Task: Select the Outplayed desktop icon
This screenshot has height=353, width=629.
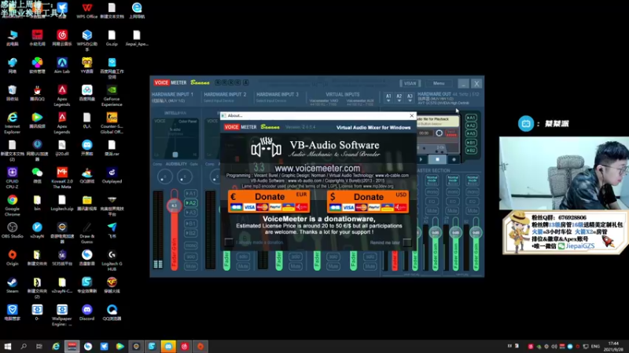Action: pos(112,175)
